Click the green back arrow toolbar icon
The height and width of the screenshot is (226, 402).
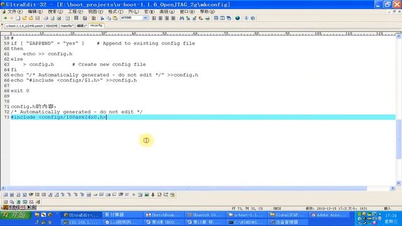pyautogui.click(x=6, y=18)
